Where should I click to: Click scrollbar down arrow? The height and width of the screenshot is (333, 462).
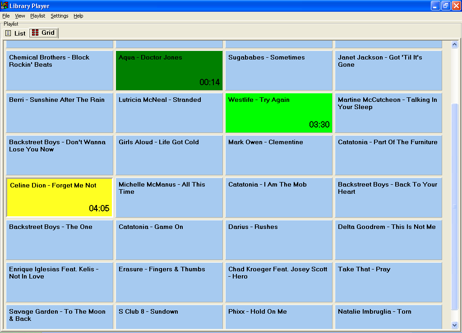coord(454,325)
